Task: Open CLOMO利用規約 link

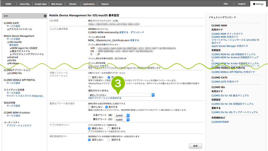Action: click(220, 122)
